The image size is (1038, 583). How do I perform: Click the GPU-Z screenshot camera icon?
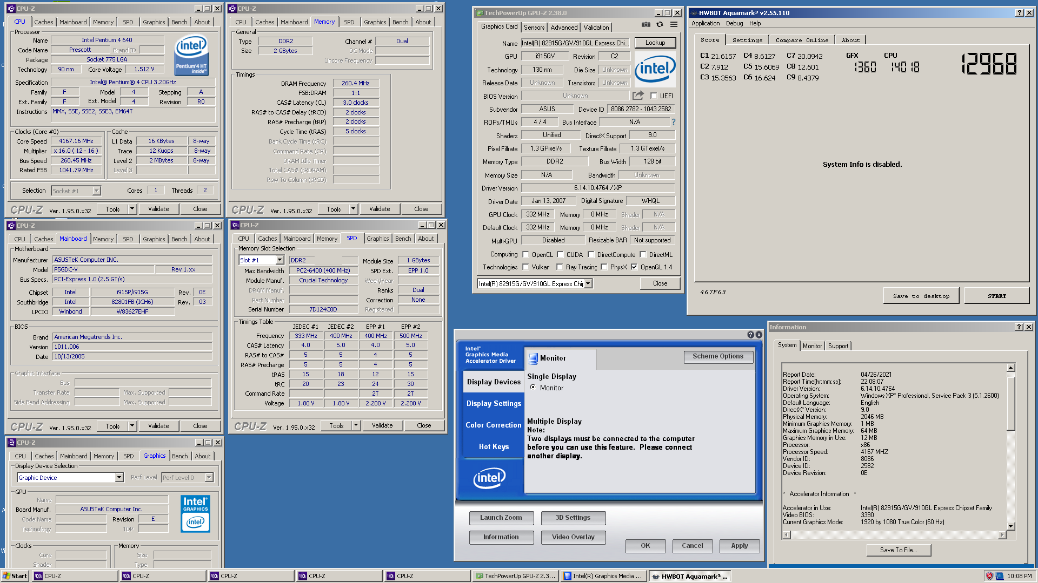(x=646, y=24)
